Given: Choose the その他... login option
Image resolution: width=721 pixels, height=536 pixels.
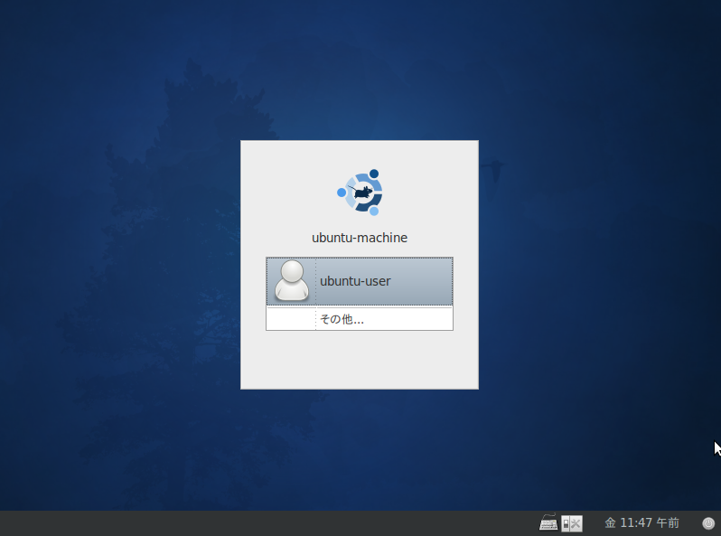Looking at the screenshot, I should click(x=359, y=319).
